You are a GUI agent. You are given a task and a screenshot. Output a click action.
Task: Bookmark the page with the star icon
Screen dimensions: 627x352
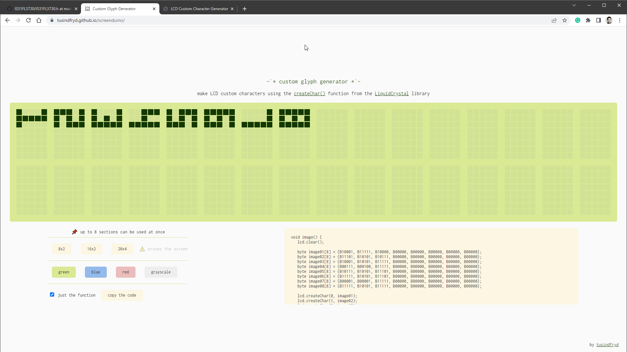pos(565,20)
